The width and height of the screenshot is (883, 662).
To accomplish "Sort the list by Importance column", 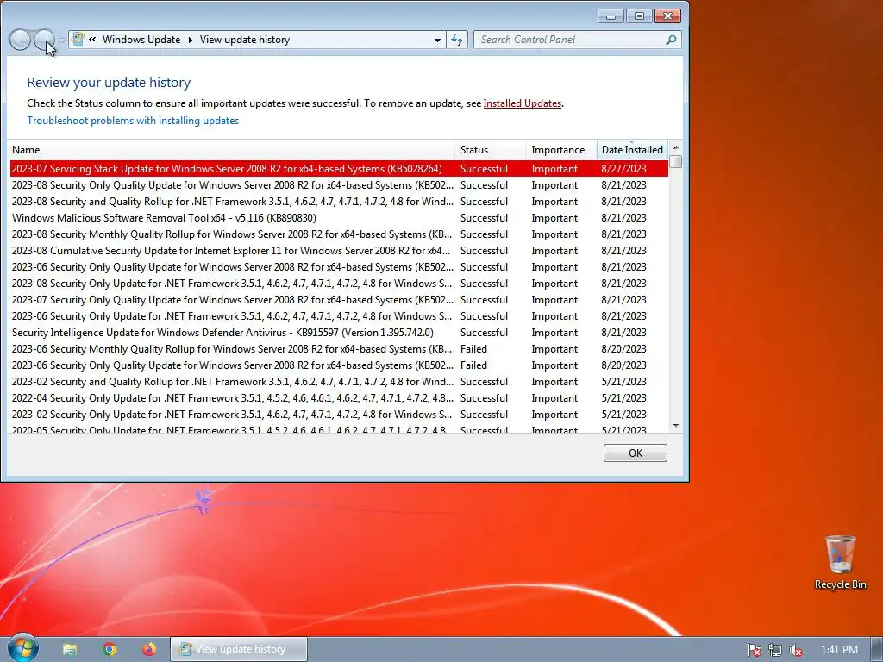I will point(561,150).
